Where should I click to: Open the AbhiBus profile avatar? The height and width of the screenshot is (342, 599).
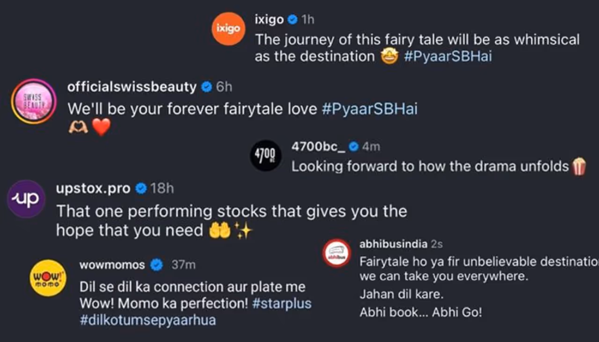(x=337, y=253)
